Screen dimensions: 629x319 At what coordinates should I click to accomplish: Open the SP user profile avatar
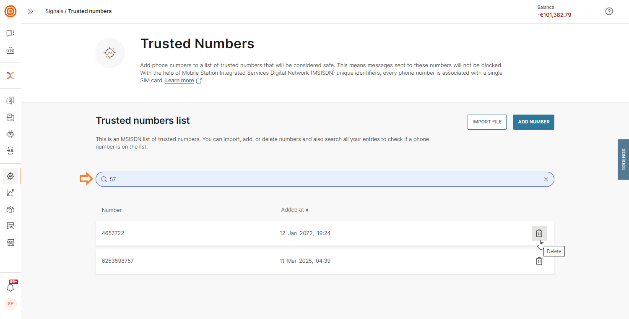10,303
